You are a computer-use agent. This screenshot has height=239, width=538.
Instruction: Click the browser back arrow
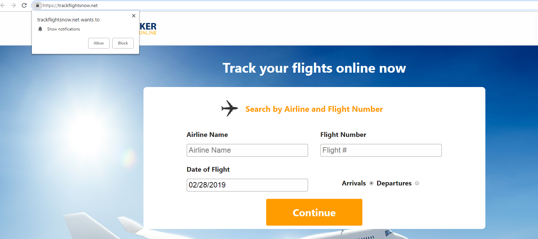coord(3,5)
